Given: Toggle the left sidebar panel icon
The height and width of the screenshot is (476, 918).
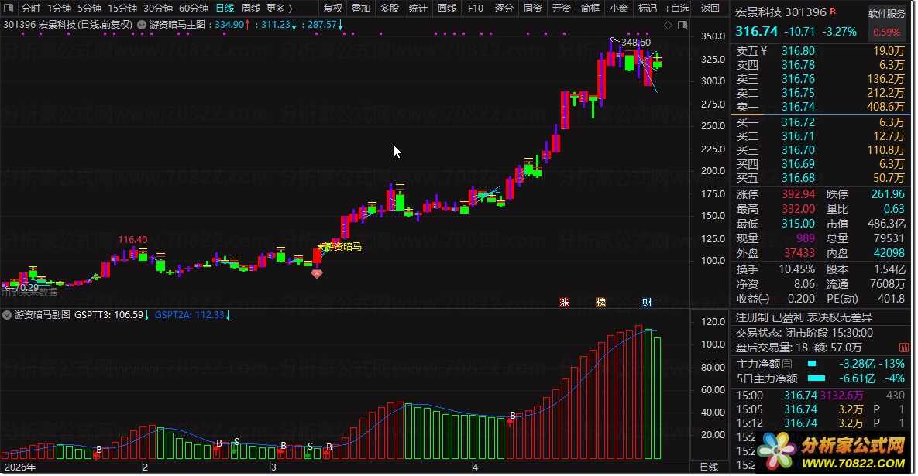Looking at the screenshot, I should click(x=9, y=9).
